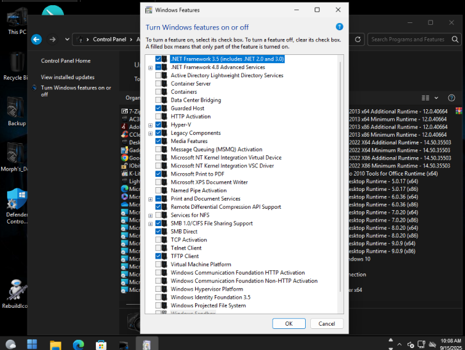Expand the Services for NFS node
The height and width of the screenshot is (350, 465).
pos(150,216)
